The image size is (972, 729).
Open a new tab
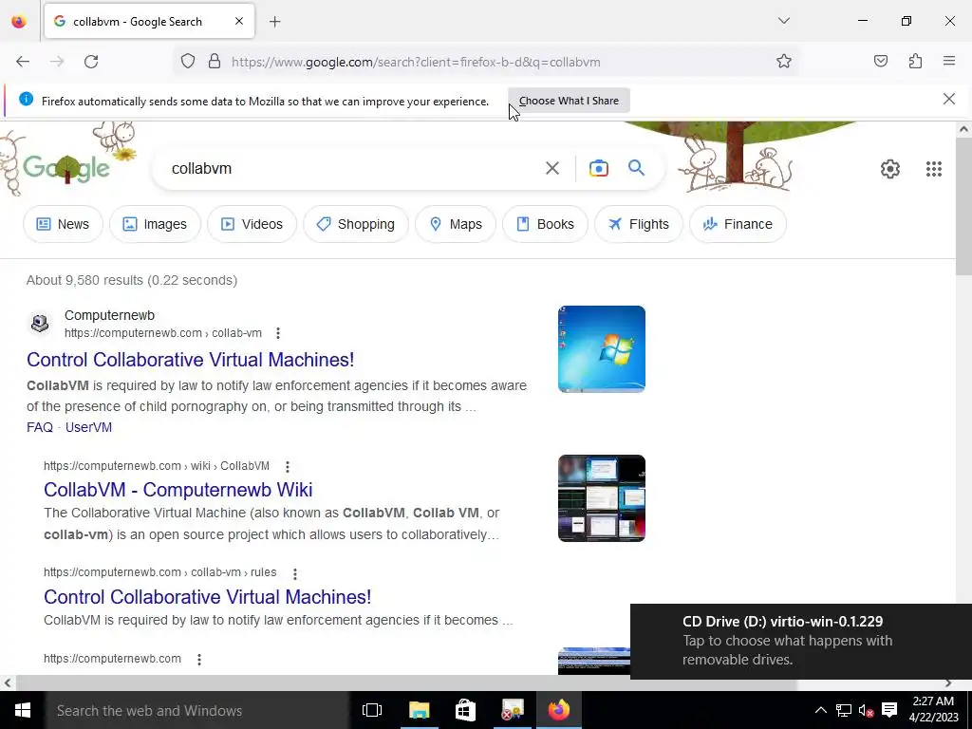[x=275, y=22]
